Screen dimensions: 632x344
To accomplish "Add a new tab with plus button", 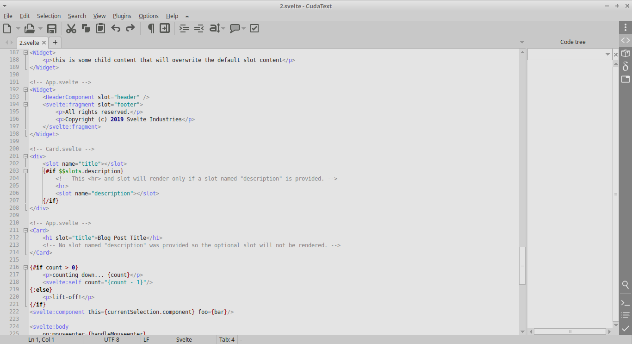I will point(55,42).
